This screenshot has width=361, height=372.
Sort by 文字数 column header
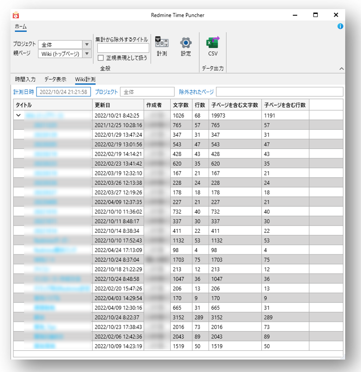pos(181,105)
